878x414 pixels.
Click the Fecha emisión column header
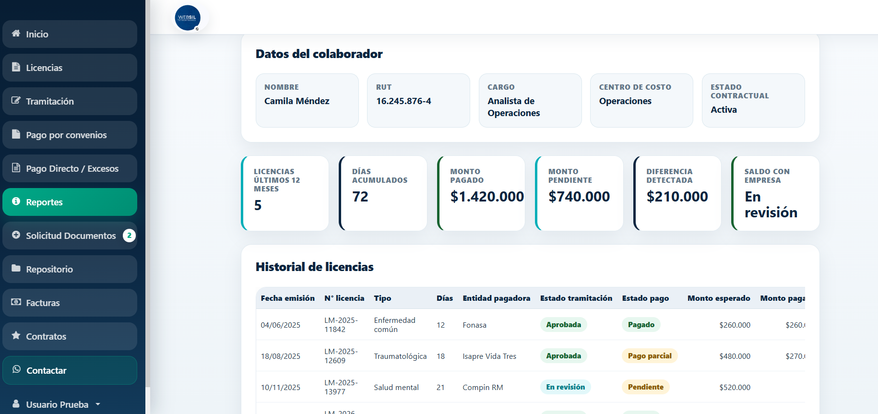pos(287,298)
